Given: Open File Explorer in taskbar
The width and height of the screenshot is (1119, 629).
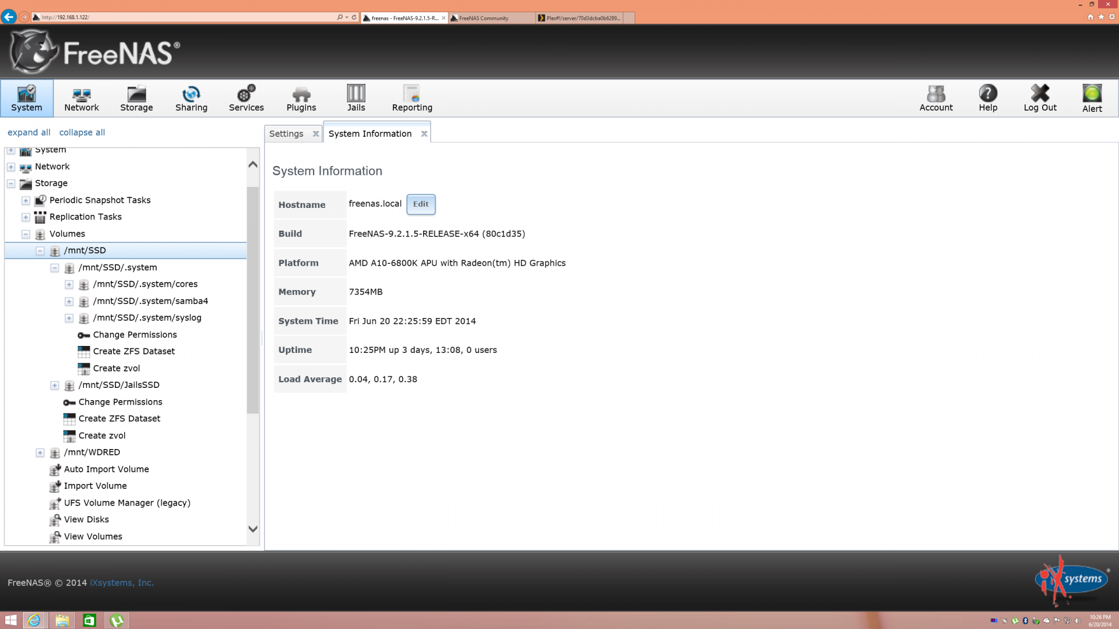Looking at the screenshot, I should [x=62, y=620].
